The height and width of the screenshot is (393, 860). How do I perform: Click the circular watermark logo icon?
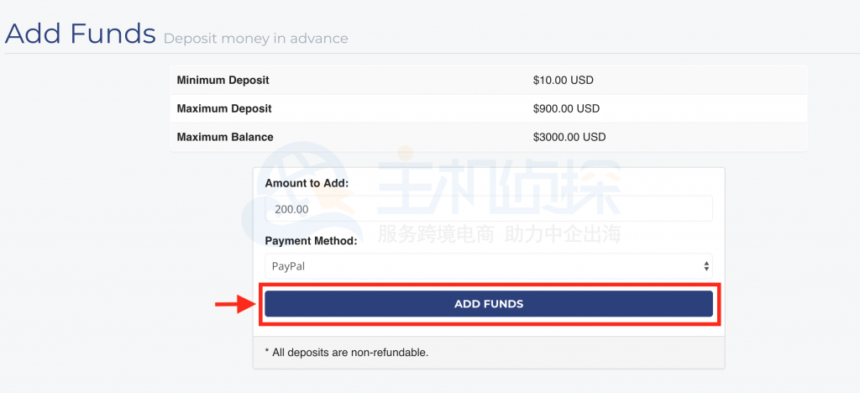pos(290,189)
